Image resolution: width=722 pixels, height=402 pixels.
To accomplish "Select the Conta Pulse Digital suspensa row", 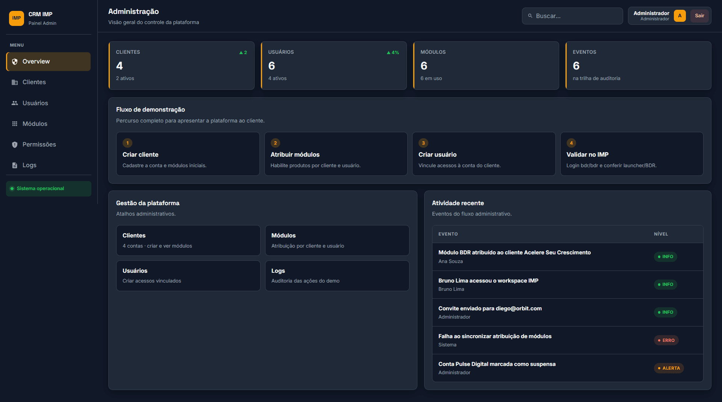I will [567, 368].
